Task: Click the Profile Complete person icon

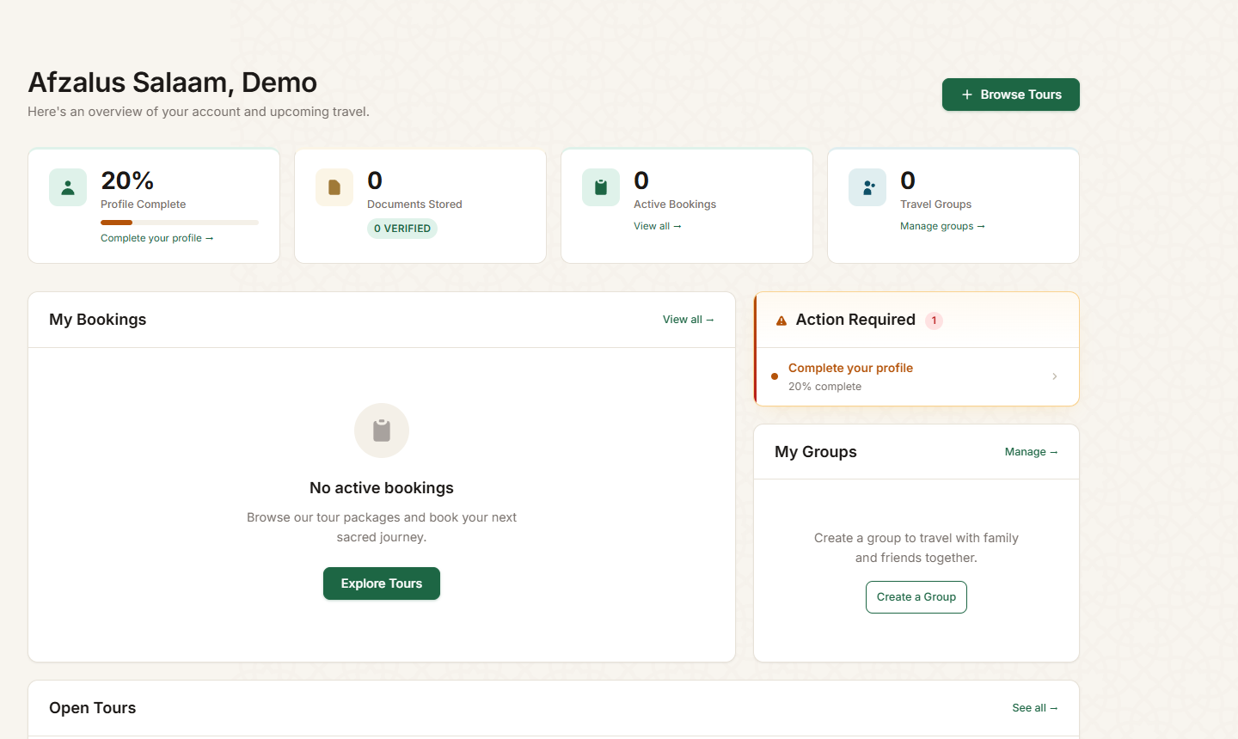Action: (x=68, y=187)
